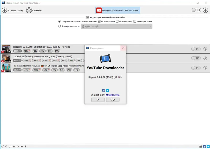Toggle the global video mode switch in top toolbar

point(196,10)
